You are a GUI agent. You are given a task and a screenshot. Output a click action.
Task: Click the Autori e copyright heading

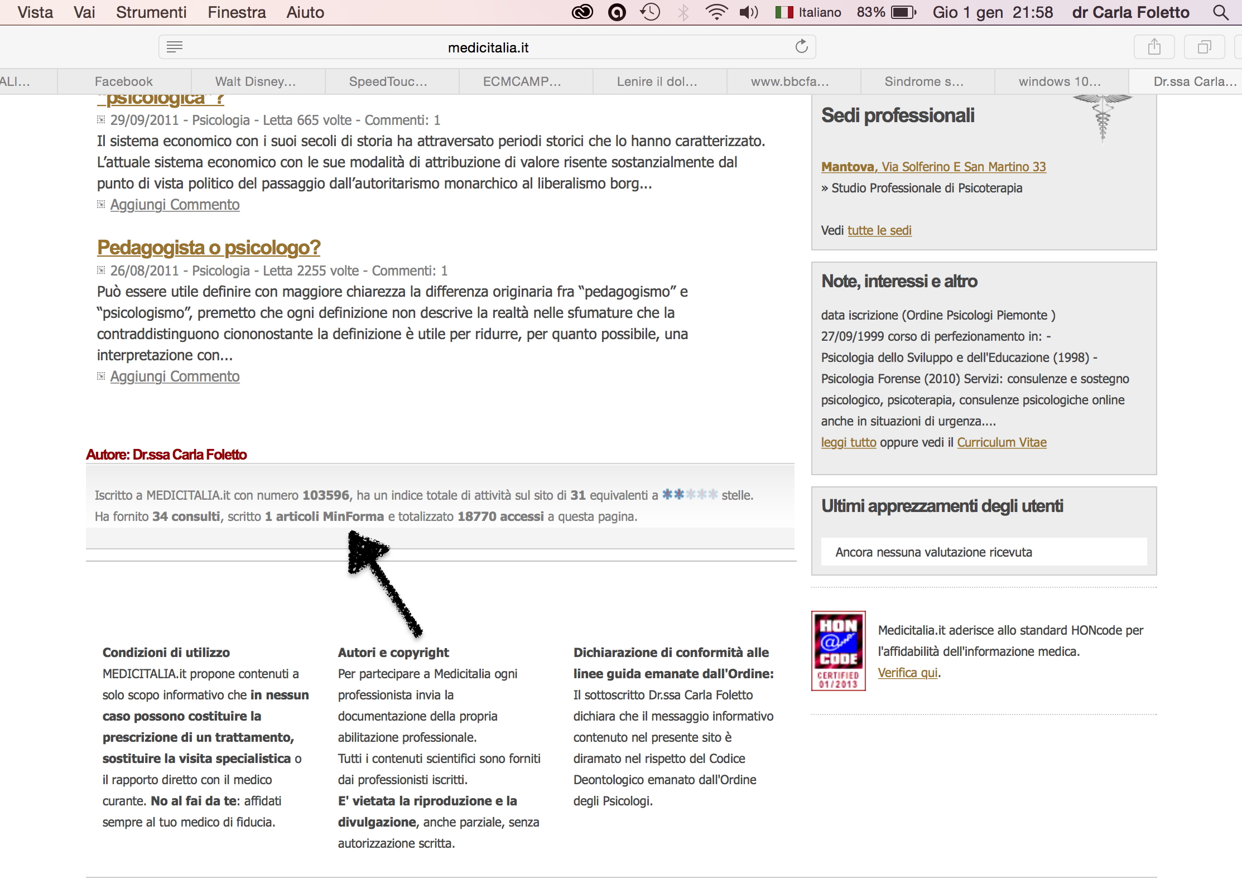(x=393, y=653)
